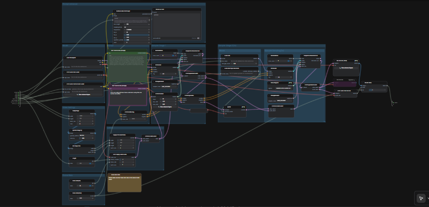Click the bypassed purple VAE Decode node
The image size is (429, 207).
[345, 83]
